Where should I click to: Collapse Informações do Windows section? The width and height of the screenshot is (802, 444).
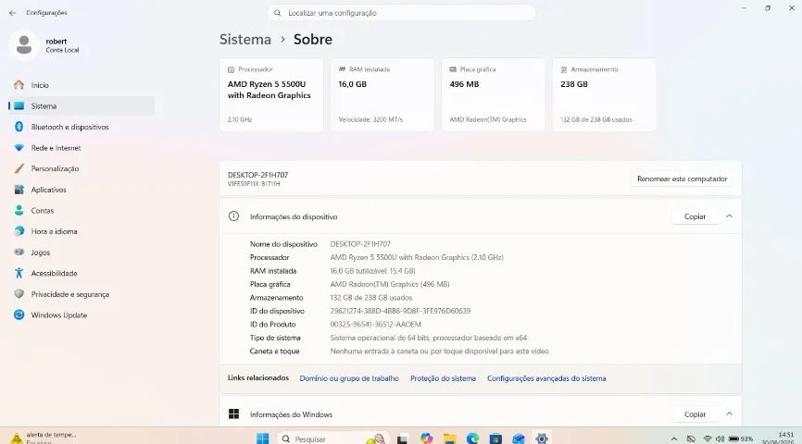point(730,413)
